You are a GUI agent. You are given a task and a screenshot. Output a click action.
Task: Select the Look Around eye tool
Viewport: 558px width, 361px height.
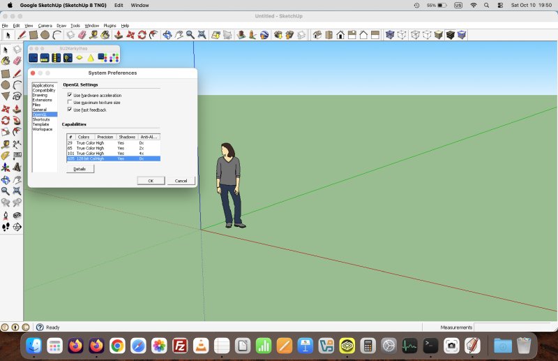(17, 215)
